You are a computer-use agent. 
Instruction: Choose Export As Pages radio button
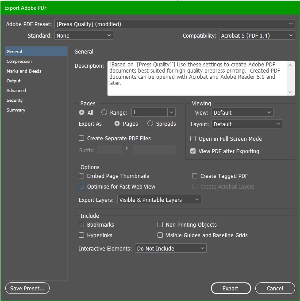pyautogui.click(x=117, y=123)
